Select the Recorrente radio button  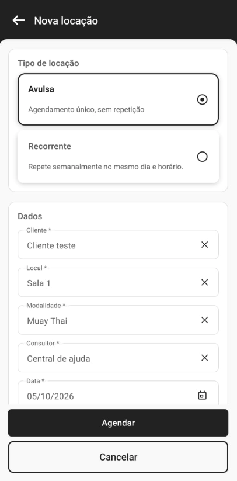[202, 157]
